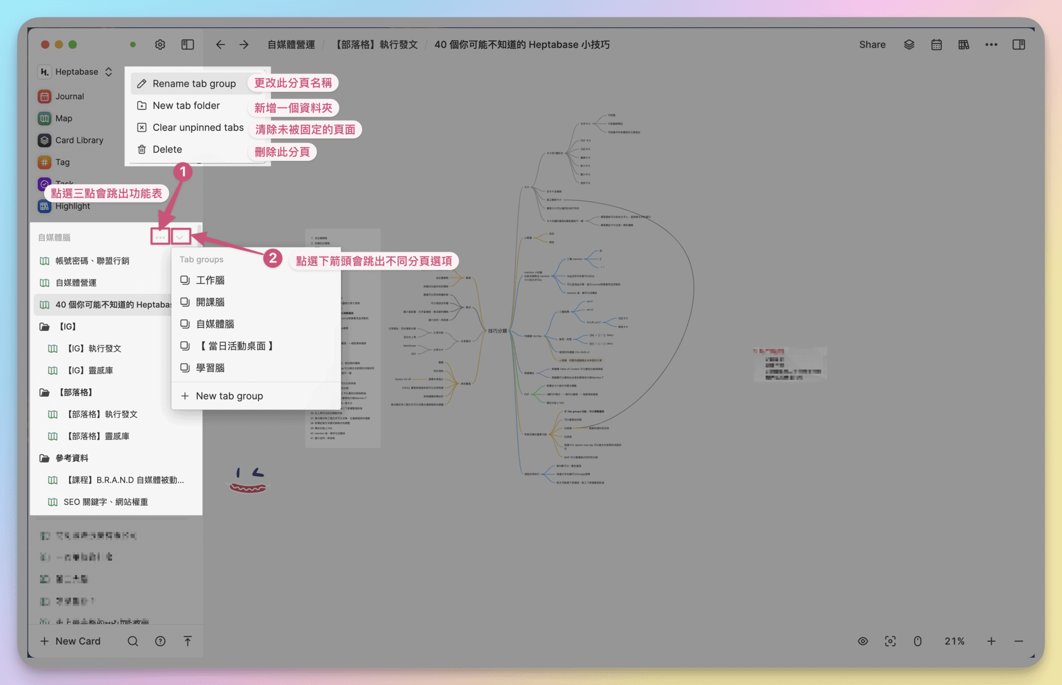Open SEO 關鍵字、網站權重 tab
1062x685 pixels.
pos(116,502)
